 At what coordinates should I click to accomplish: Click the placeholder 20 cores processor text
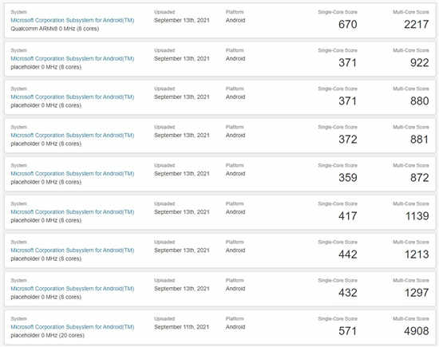pos(47,336)
